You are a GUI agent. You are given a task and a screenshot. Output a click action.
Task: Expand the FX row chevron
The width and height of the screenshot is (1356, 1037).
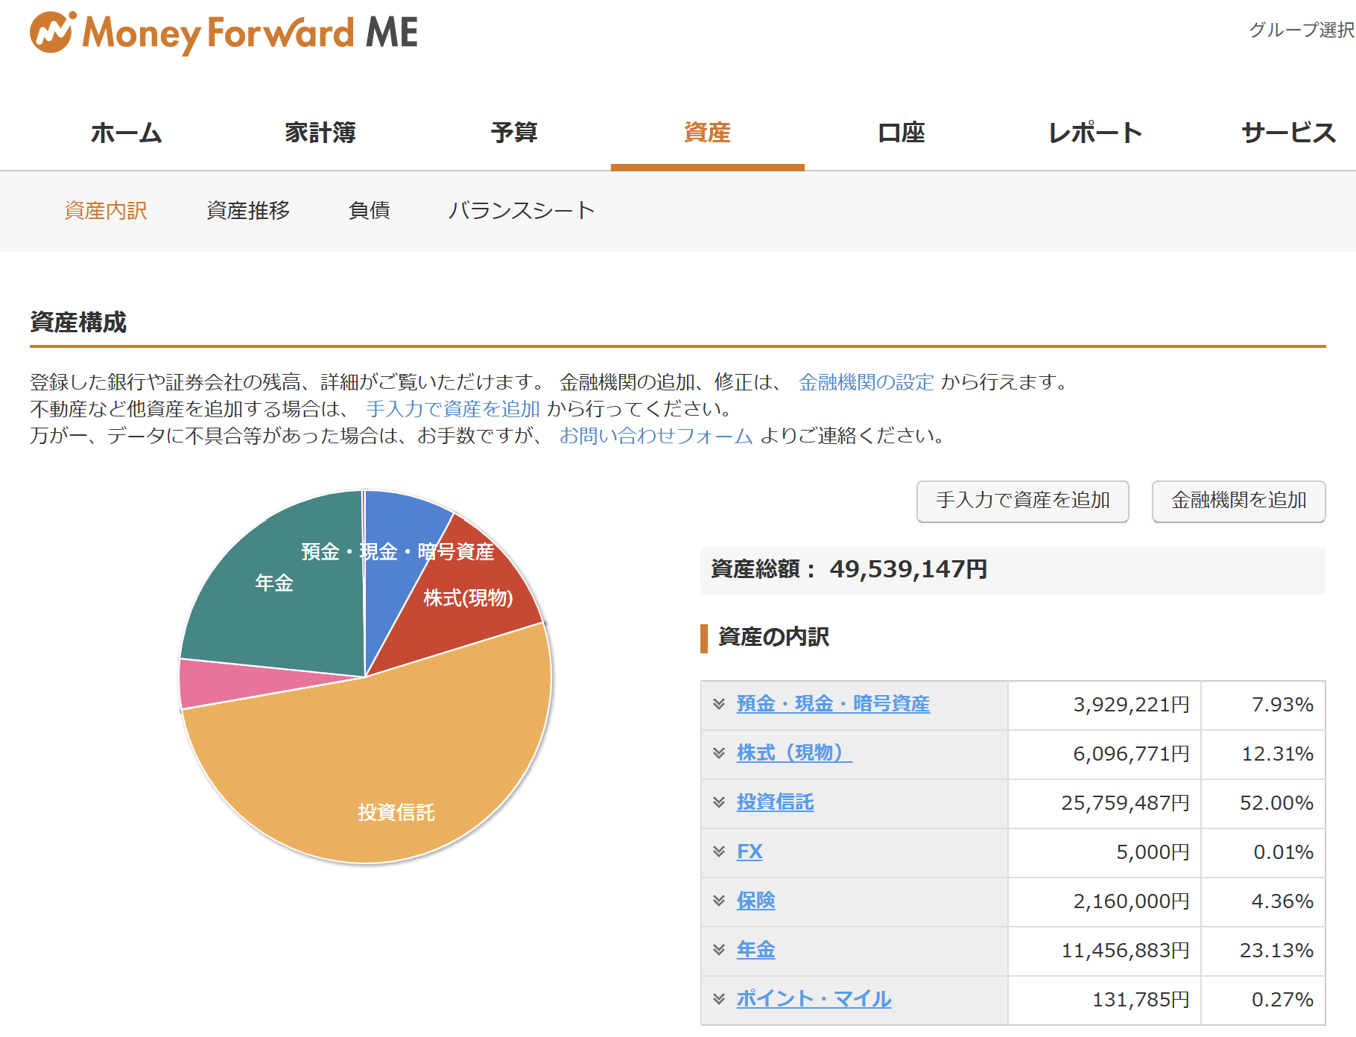(x=719, y=852)
